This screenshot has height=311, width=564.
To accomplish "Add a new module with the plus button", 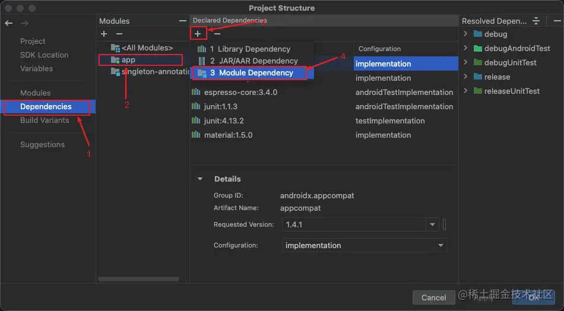I will 104,34.
